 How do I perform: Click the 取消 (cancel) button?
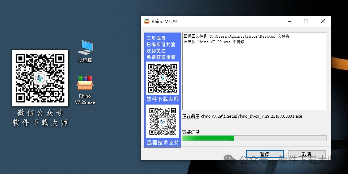(x=307, y=154)
